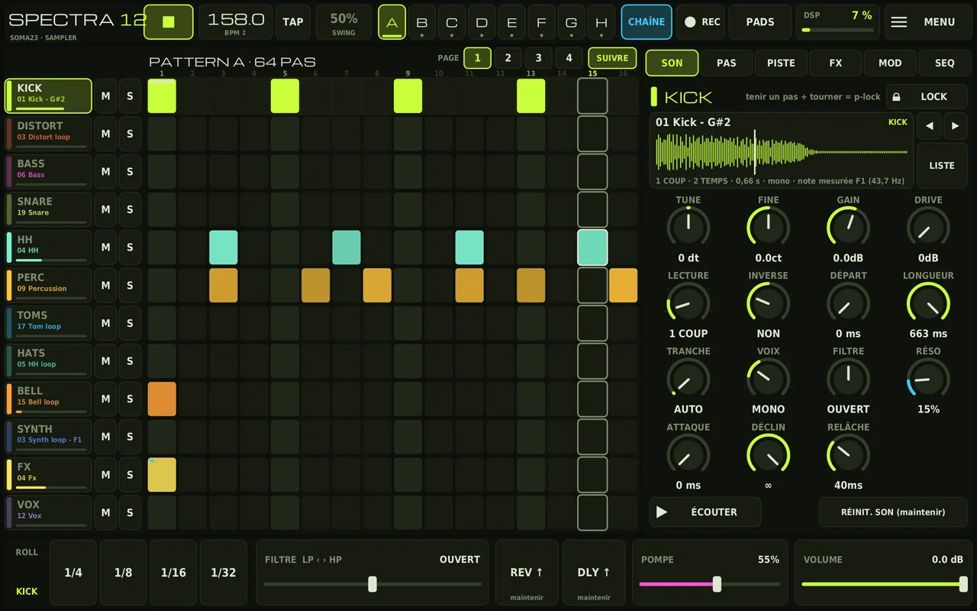
Task: Open the PADS view
Action: tap(760, 22)
